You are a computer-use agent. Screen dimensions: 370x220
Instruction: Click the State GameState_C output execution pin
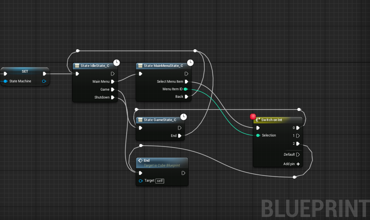click(x=180, y=128)
